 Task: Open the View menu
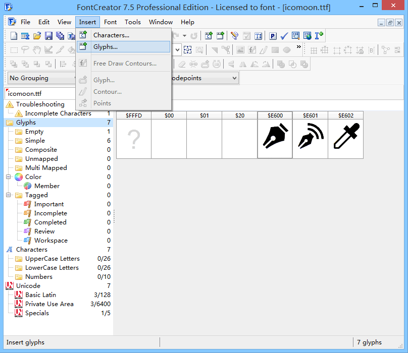64,22
